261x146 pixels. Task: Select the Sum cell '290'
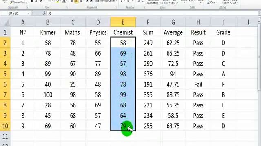(x=148, y=63)
